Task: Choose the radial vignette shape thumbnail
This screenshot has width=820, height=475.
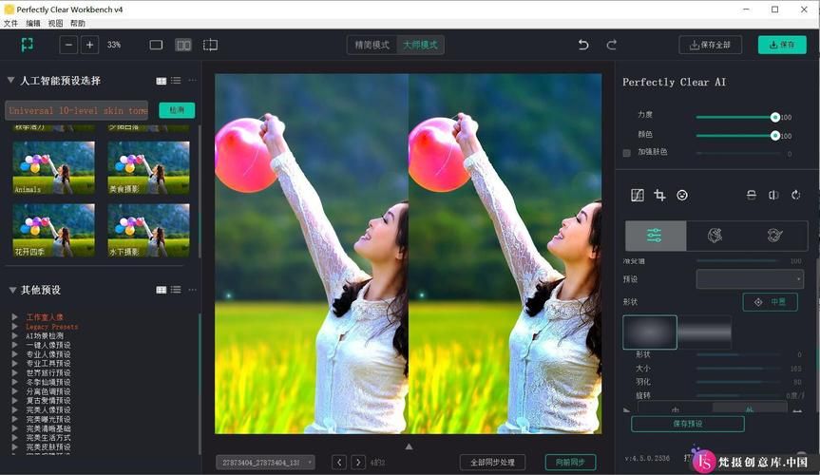Action: (x=650, y=332)
